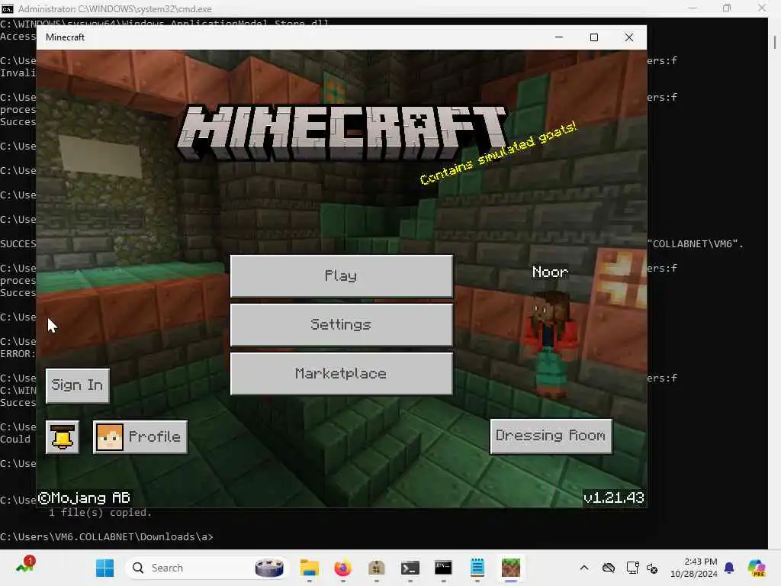Open Notepad from taskbar
Image resolution: width=781 pixels, height=586 pixels.
point(477,568)
